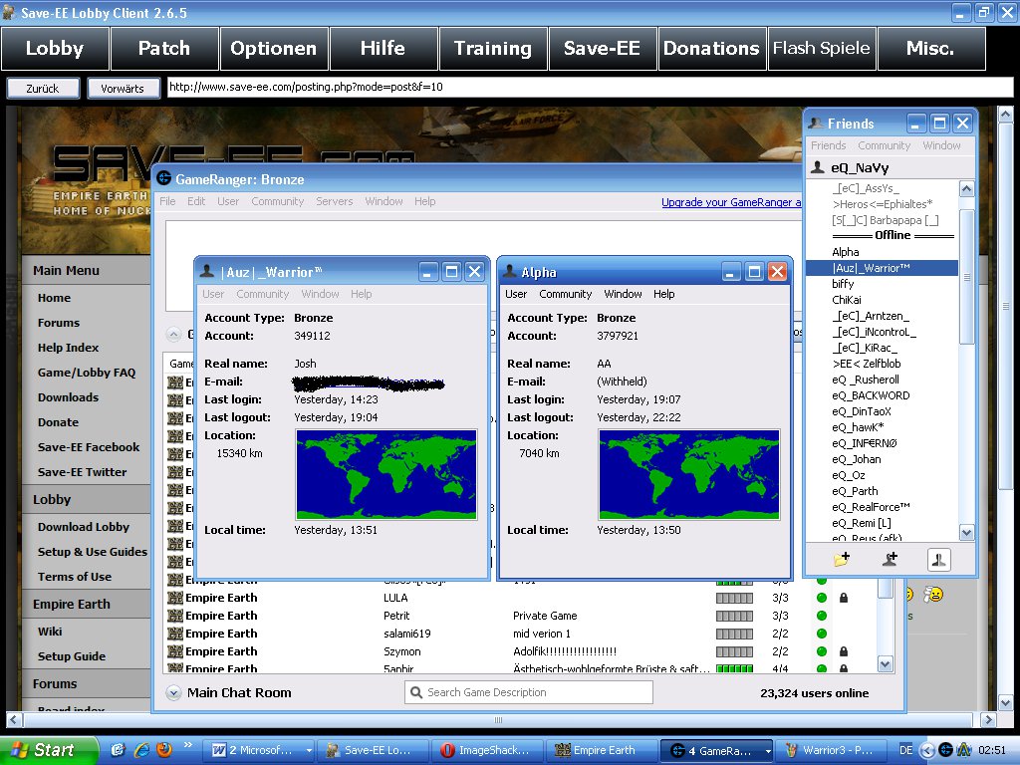Image resolution: width=1020 pixels, height=765 pixels.
Task: Open the GameRanger taskbar group dropdown
Action: tap(767, 750)
